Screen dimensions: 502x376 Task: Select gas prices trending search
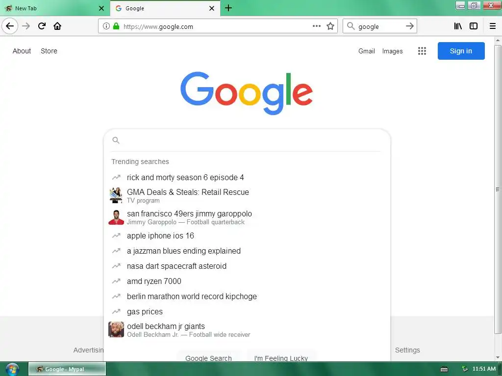pos(247,312)
